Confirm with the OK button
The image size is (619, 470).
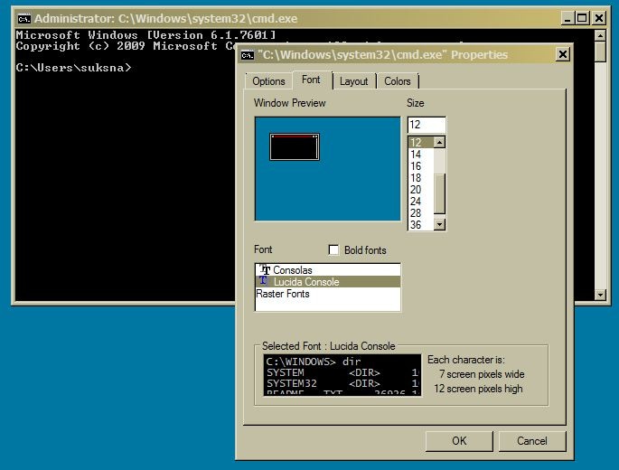pos(459,441)
